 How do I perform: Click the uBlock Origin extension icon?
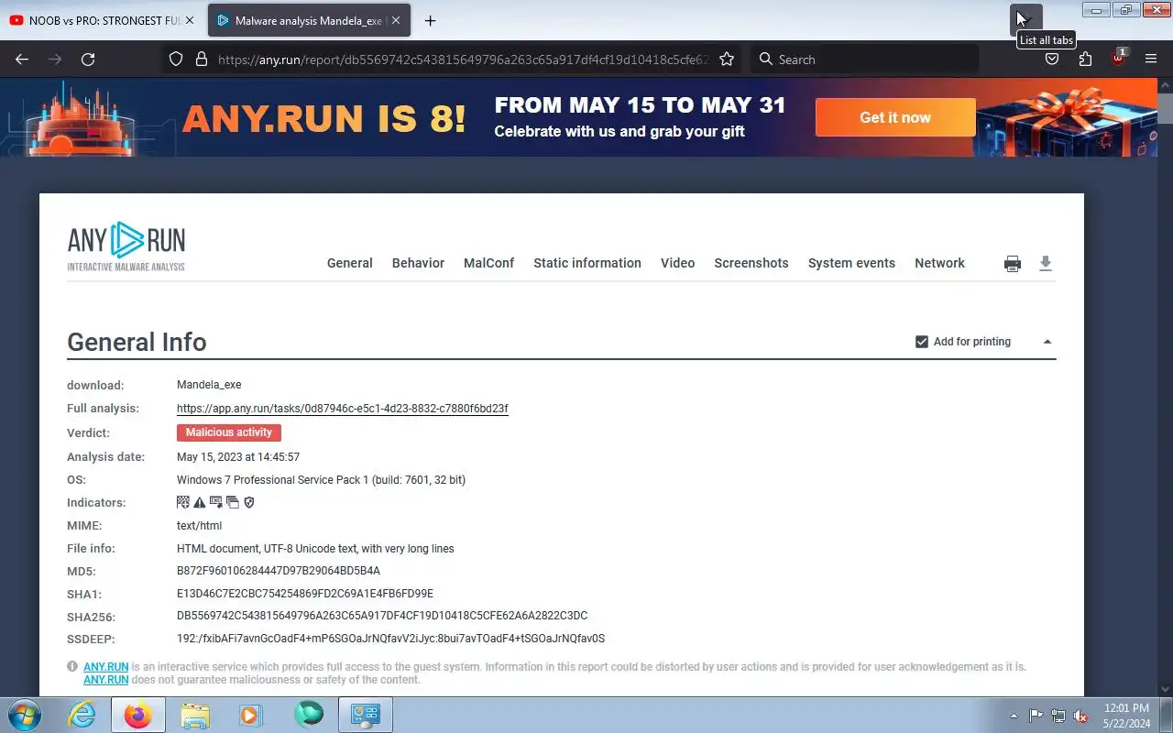click(x=1118, y=59)
